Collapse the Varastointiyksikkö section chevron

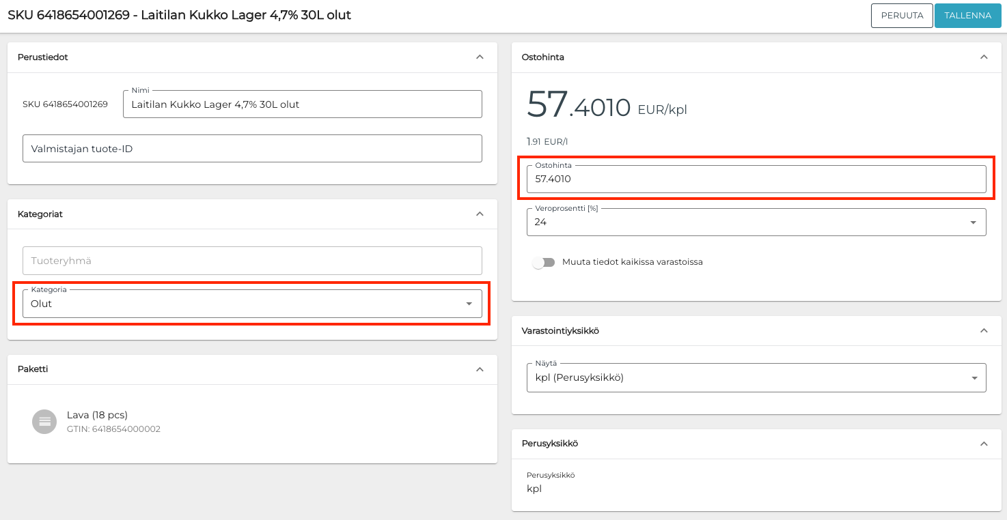[984, 331]
